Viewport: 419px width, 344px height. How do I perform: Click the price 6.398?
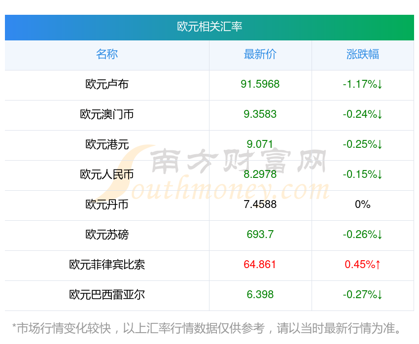[x=260, y=295]
